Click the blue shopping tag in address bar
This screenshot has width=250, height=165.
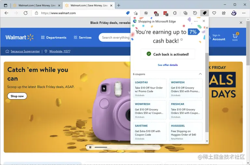tap(128, 13)
